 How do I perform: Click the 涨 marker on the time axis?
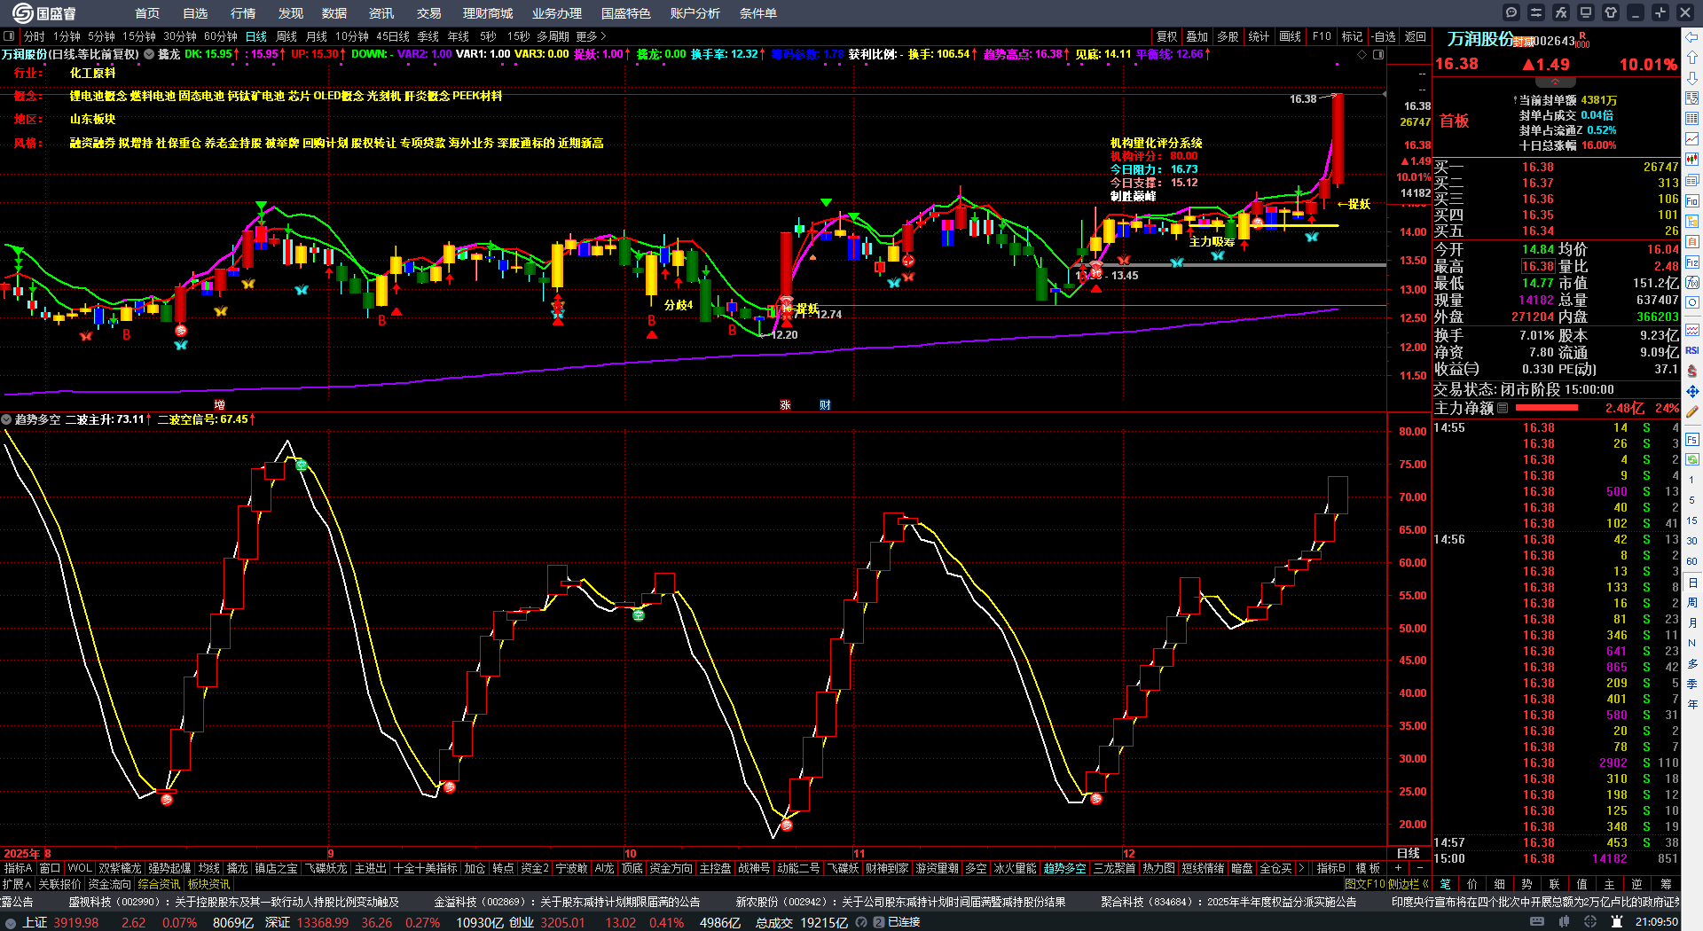pos(785,404)
